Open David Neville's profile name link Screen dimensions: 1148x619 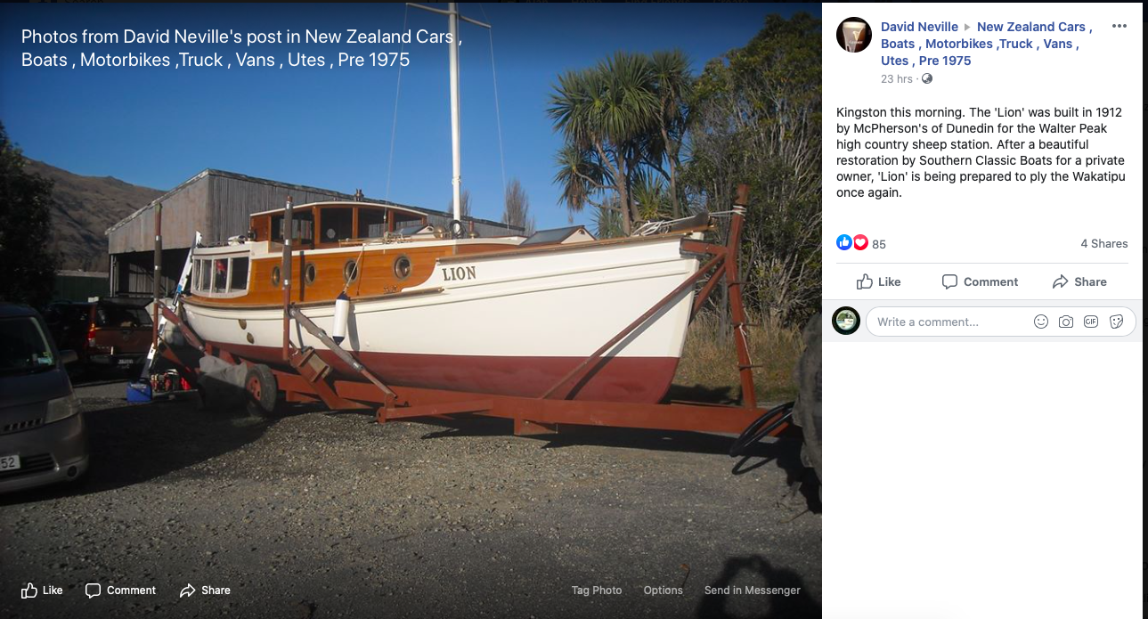[919, 27]
